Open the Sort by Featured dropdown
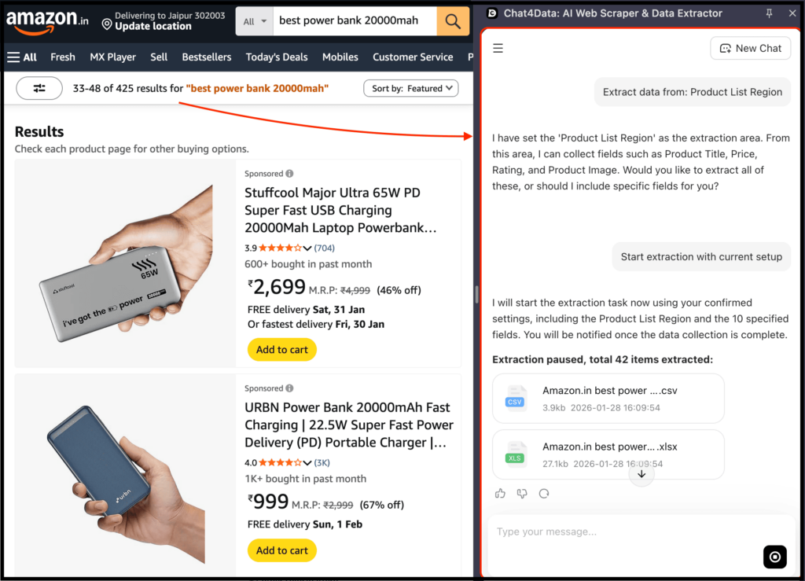Image resolution: width=805 pixels, height=581 pixels. tap(411, 89)
